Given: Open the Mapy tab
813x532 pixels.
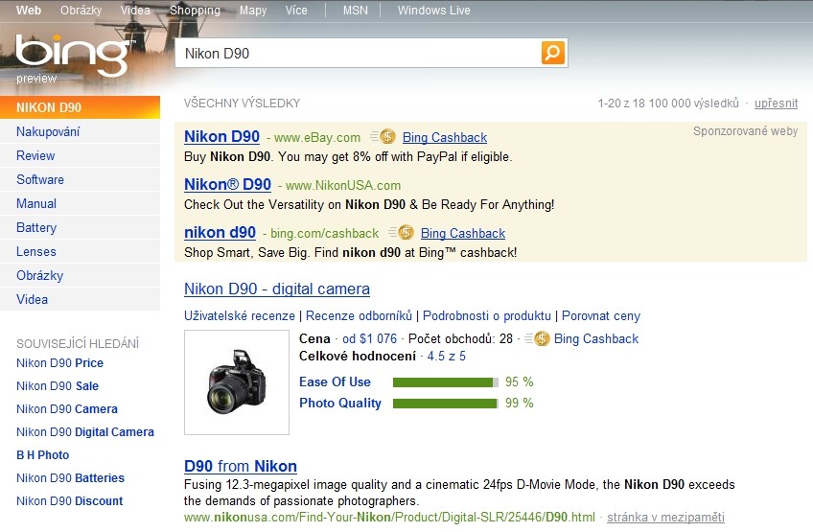Looking at the screenshot, I should click(x=253, y=10).
